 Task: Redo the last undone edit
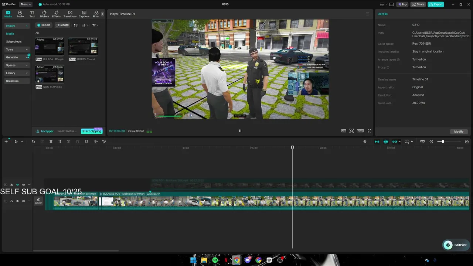[x=42, y=142]
